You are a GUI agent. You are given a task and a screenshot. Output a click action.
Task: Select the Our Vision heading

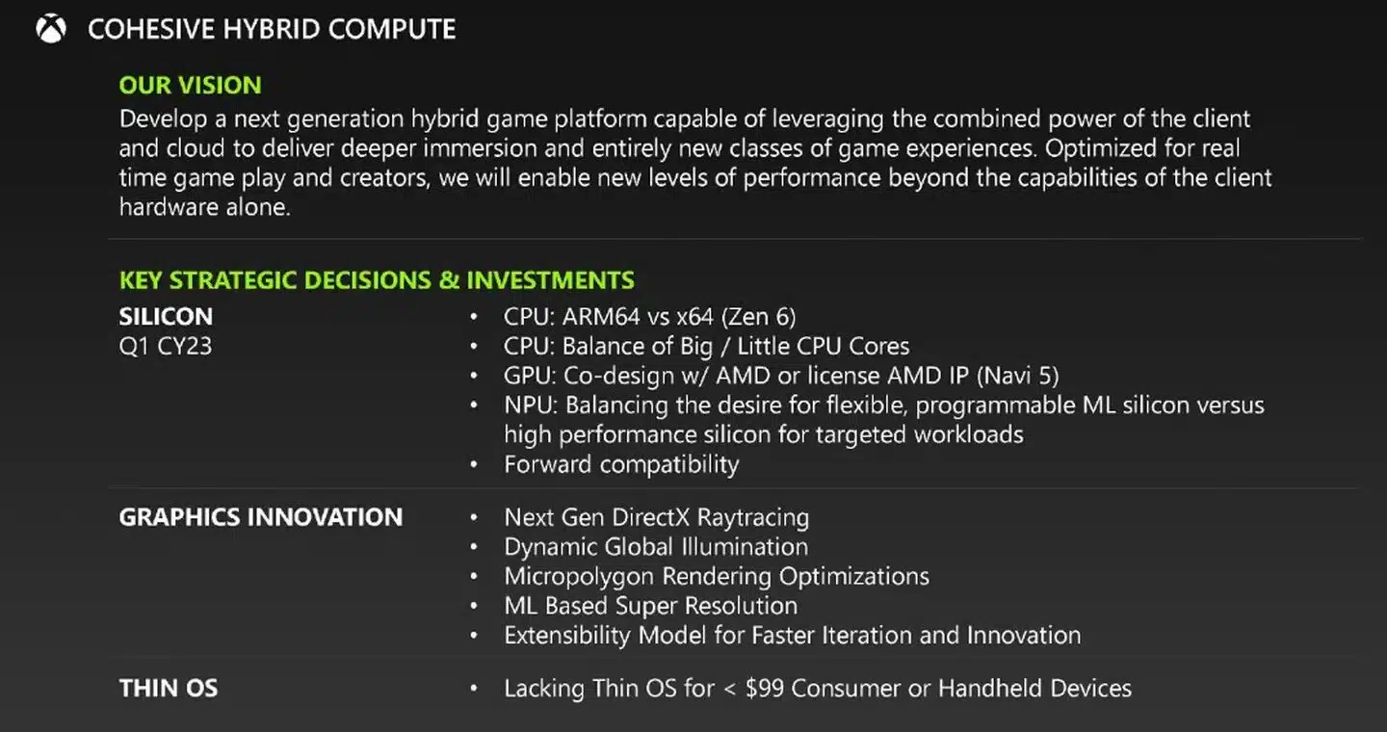click(190, 85)
